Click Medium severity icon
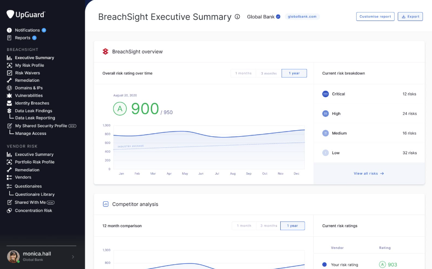Viewport: 432px width, 269px height. 325,133
